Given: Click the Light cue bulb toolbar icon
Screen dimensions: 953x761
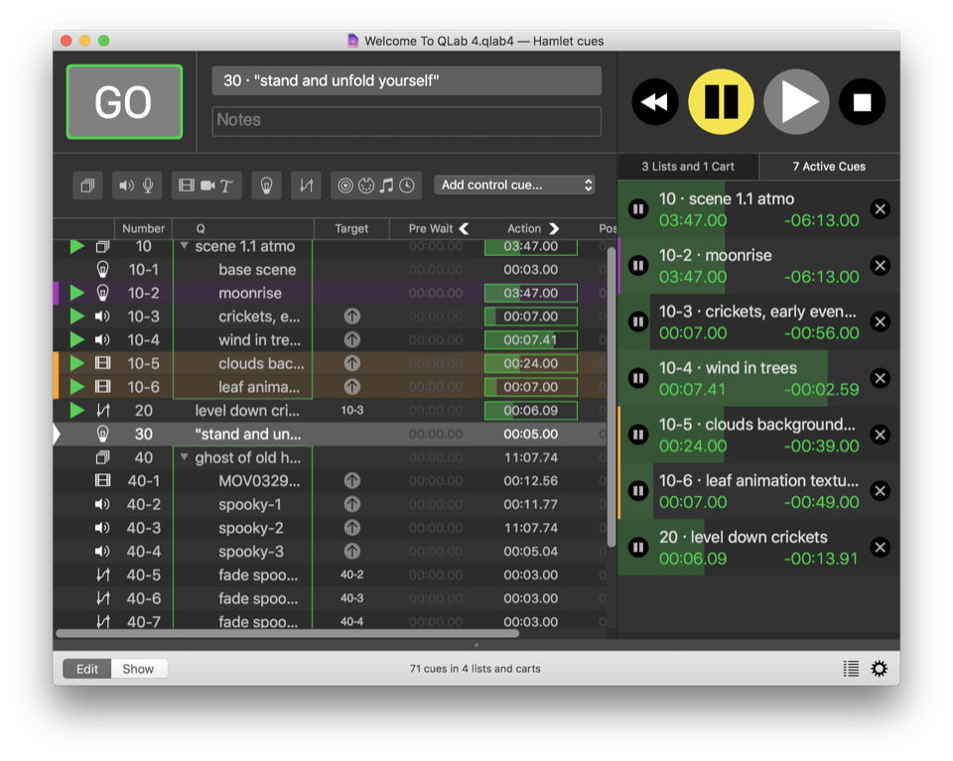Looking at the screenshot, I should [x=266, y=186].
